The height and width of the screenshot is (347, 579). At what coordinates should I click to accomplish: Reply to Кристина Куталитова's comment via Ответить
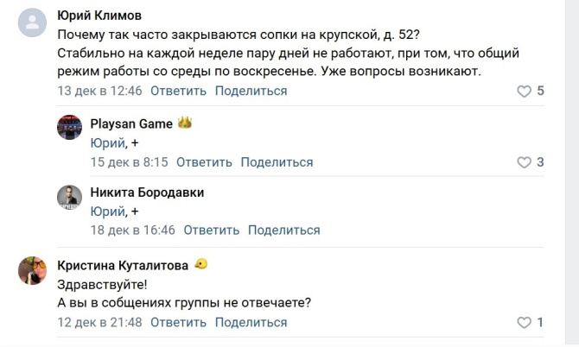point(178,323)
